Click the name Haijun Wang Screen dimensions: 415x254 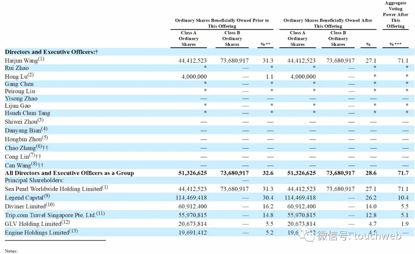pos(22,61)
